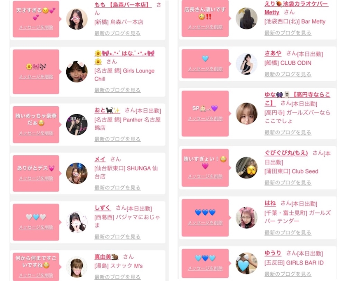Delete the 天才すぎる message

(36, 27)
